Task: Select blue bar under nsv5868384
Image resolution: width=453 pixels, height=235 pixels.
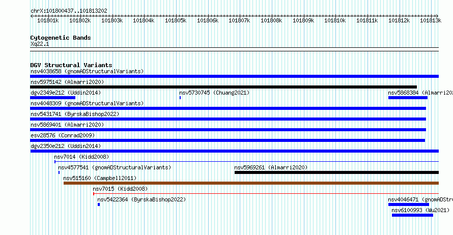Action: pyautogui.click(x=408, y=98)
